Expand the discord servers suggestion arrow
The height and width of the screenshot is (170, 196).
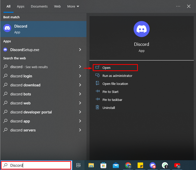(80, 130)
